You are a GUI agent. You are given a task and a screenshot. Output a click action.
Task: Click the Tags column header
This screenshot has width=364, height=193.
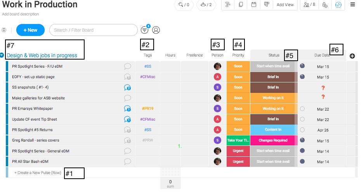[x=147, y=55]
